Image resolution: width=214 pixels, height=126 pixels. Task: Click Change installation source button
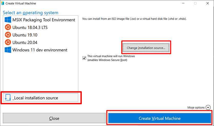click(146, 48)
